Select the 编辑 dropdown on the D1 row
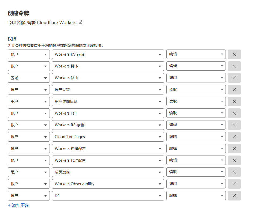Viewport: 255px width, 212px height. click(x=196, y=195)
